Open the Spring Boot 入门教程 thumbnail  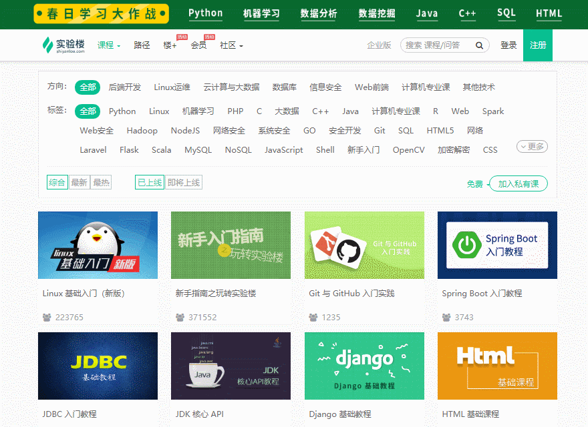[497, 245]
